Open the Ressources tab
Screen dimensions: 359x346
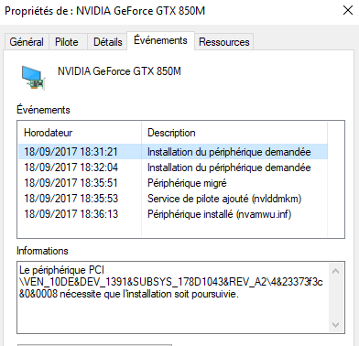click(x=224, y=42)
